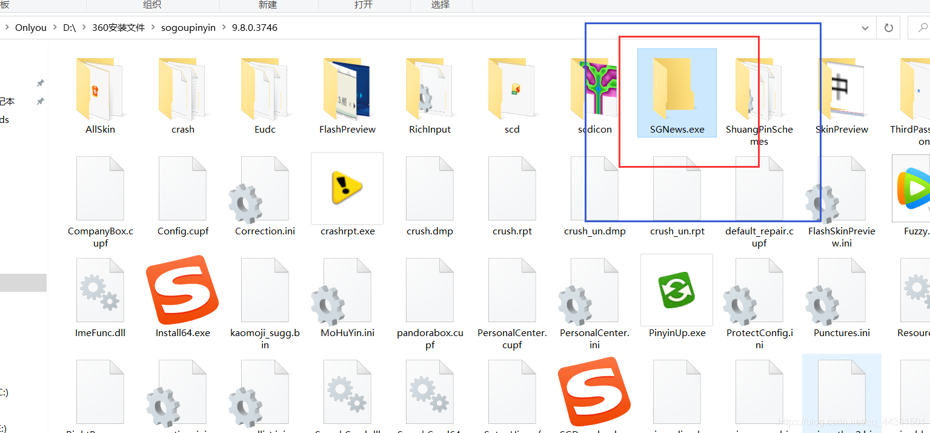Click the SGNews.exe folder
930x433 pixels.
[677, 93]
